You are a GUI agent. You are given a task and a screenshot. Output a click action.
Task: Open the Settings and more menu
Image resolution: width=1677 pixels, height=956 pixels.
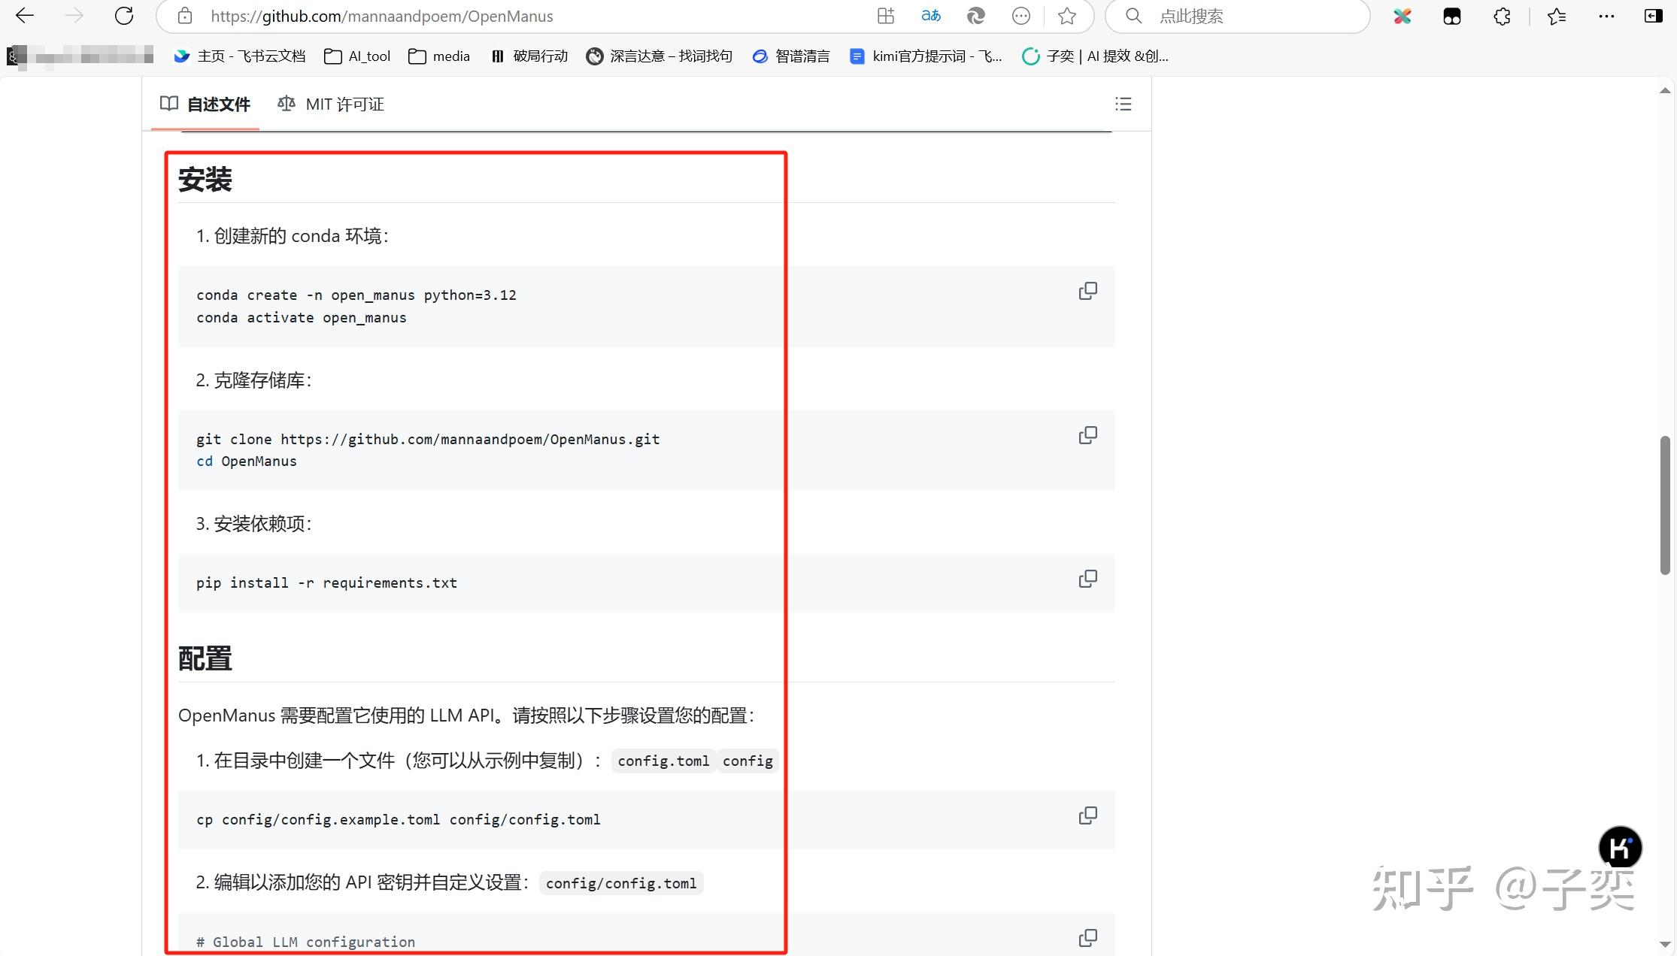click(1607, 16)
